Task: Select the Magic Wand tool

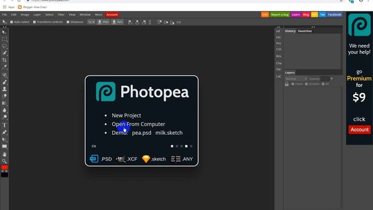Action: (x=4, y=53)
